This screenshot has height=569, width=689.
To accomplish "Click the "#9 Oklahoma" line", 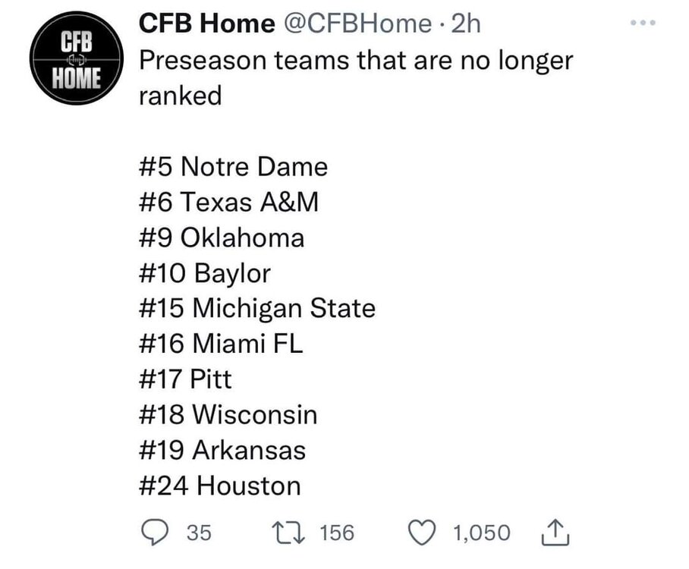I will point(223,237).
